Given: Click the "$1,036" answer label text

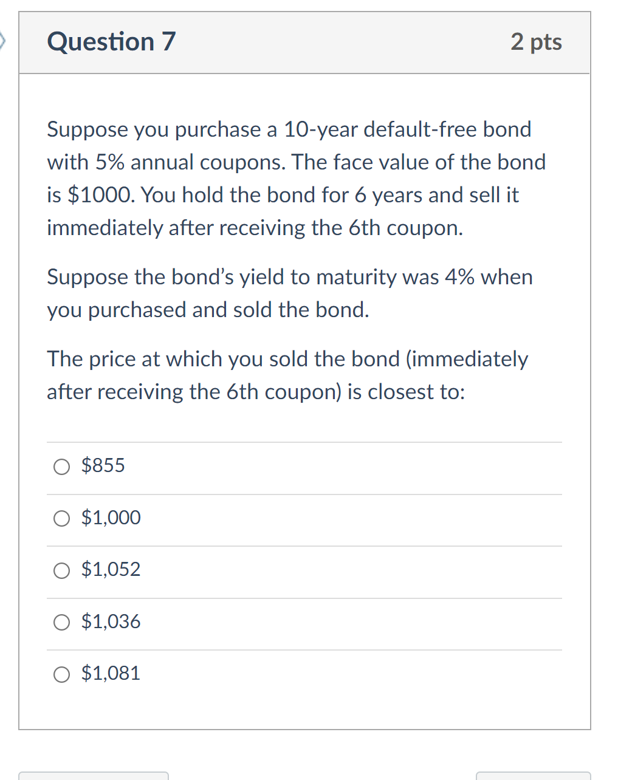Looking at the screenshot, I should (111, 621).
